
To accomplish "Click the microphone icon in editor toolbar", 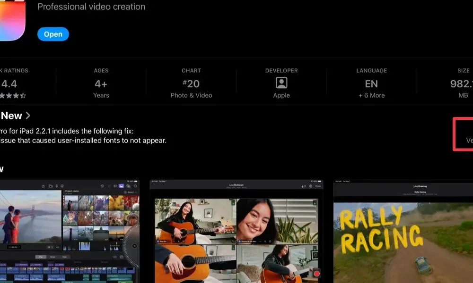I will tap(56, 186).
